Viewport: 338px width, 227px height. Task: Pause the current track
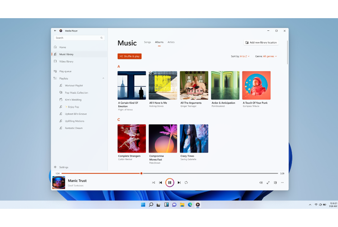pyautogui.click(x=170, y=183)
